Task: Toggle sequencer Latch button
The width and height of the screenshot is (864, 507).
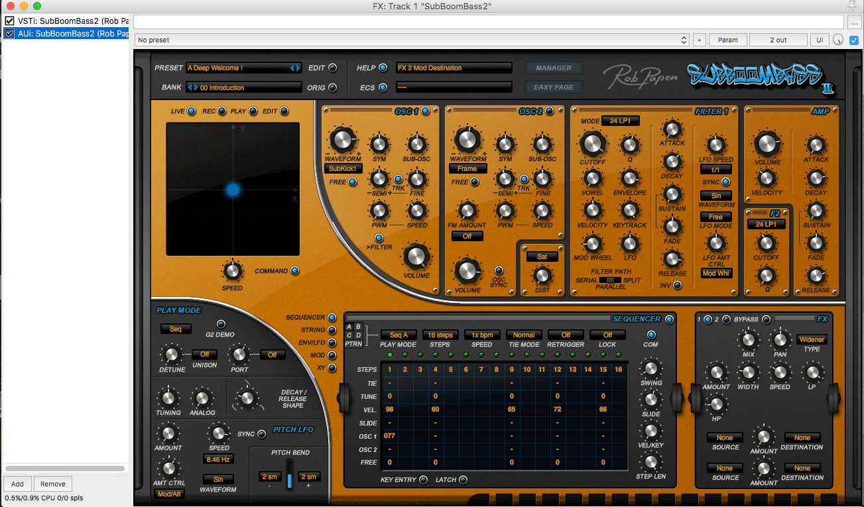Action: pos(463,480)
